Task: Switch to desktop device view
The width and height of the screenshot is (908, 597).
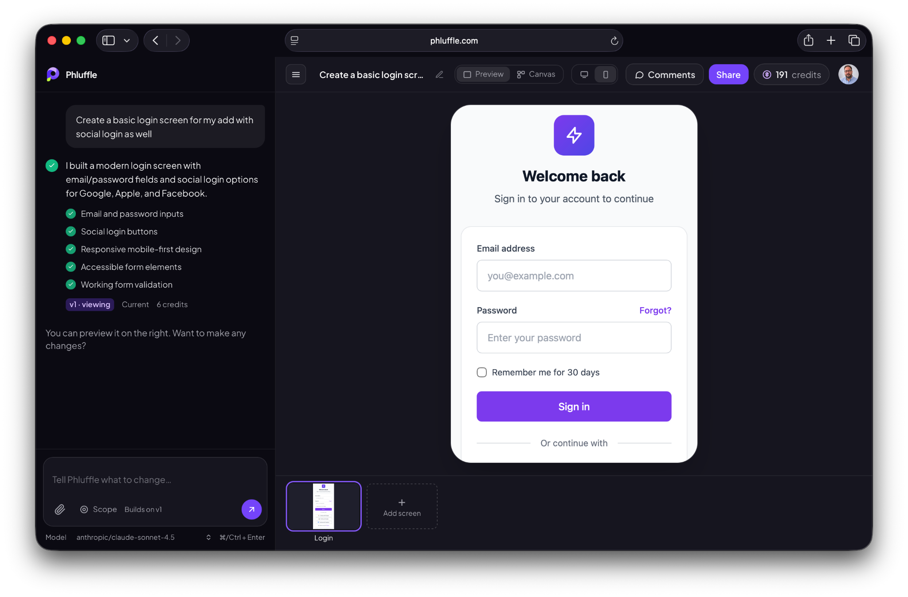Action: 584,74
